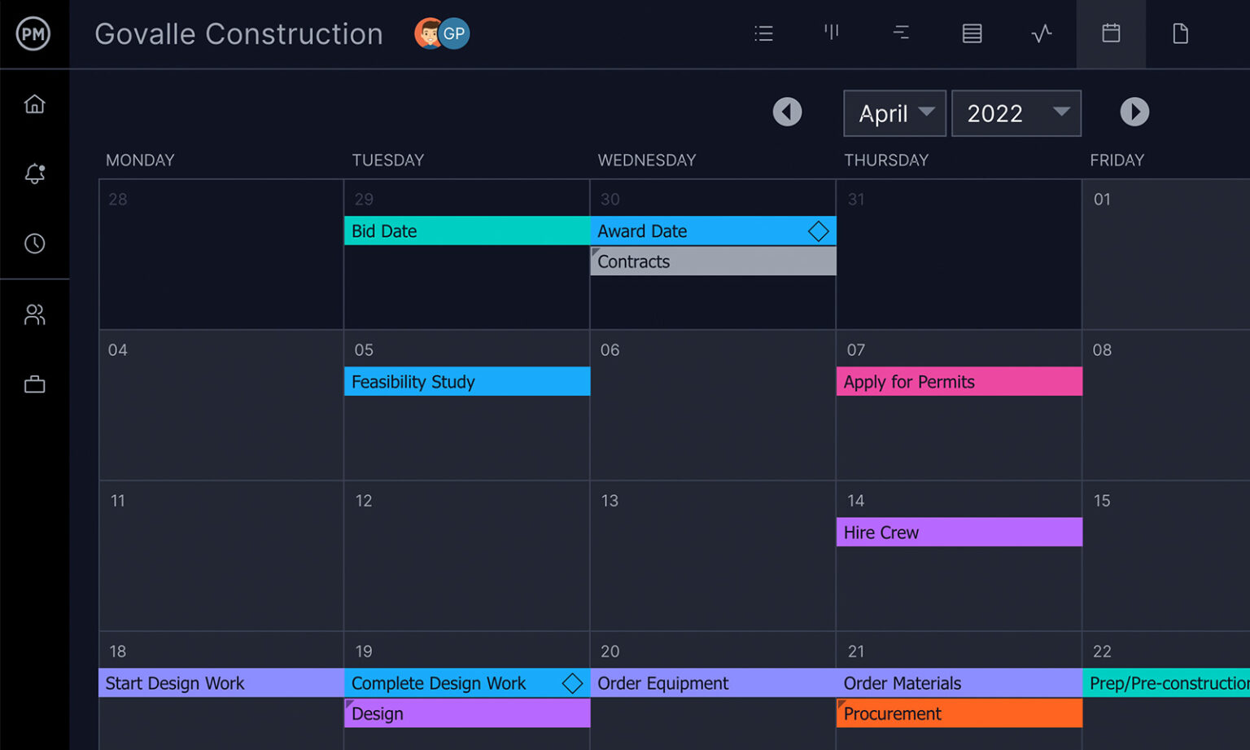The width and height of the screenshot is (1250, 750).
Task: Open the April month dropdown
Action: tap(894, 113)
